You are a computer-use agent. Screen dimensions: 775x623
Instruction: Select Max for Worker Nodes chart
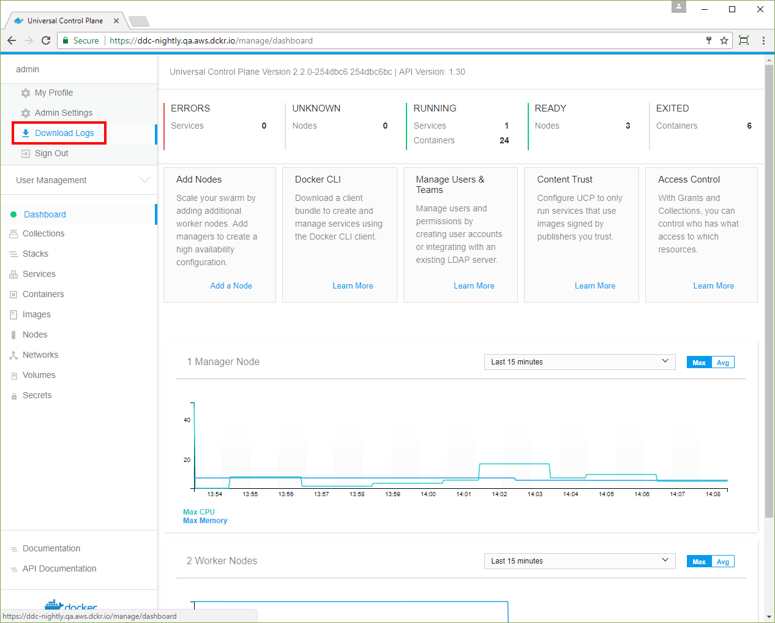(699, 562)
